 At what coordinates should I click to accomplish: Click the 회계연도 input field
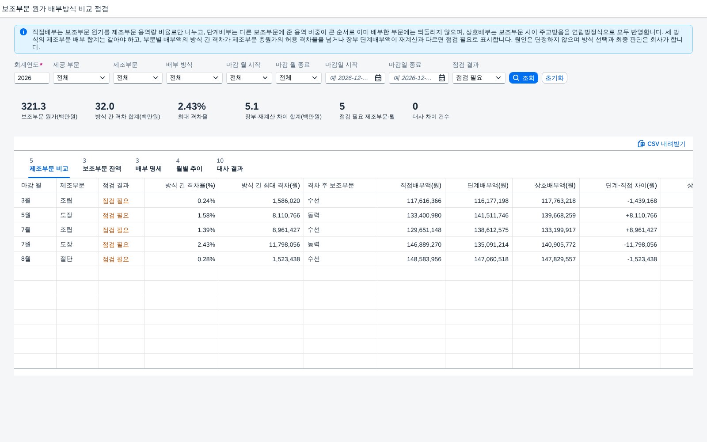tap(32, 78)
